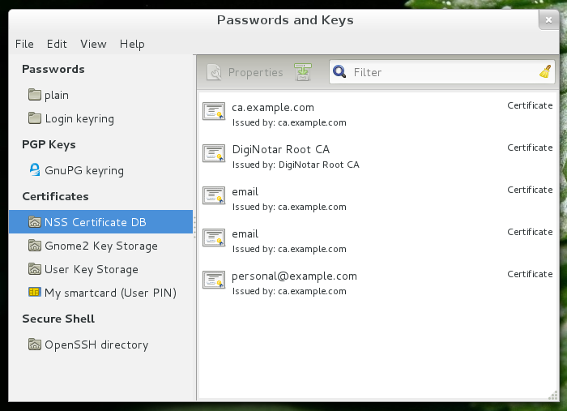Click the pane divider handle beside the sidebar
The width and height of the screenshot is (567, 411).
(195, 227)
